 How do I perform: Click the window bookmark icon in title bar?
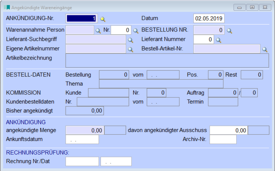[x=7, y=7]
